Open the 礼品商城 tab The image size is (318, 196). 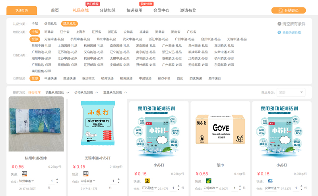[81, 10]
